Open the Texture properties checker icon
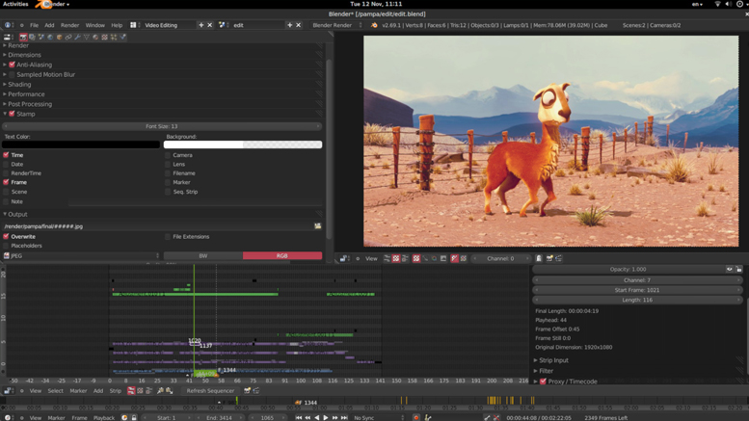Viewport: 749px width, 421px height. (x=105, y=37)
